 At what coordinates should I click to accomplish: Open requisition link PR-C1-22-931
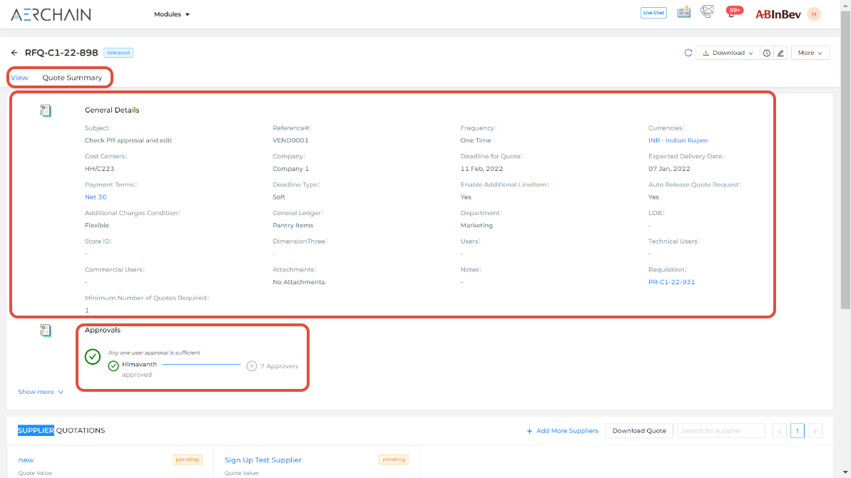coord(671,282)
